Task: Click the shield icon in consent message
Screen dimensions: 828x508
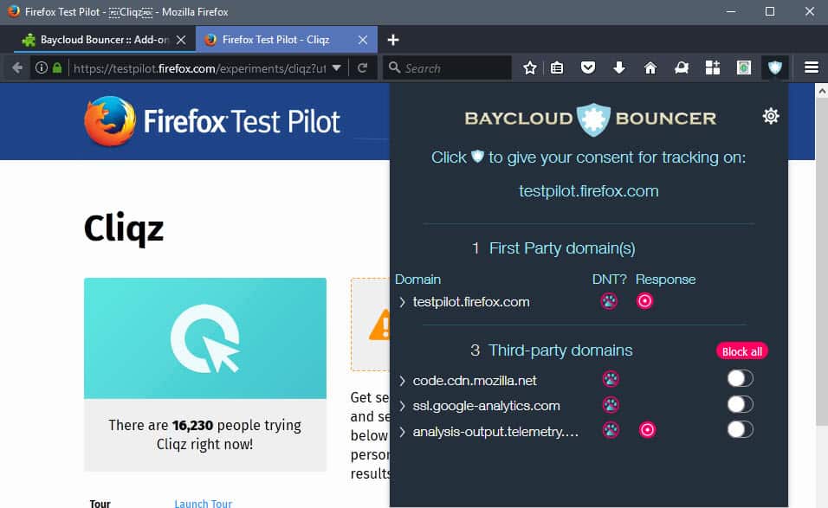Action: [x=477, y=156]
